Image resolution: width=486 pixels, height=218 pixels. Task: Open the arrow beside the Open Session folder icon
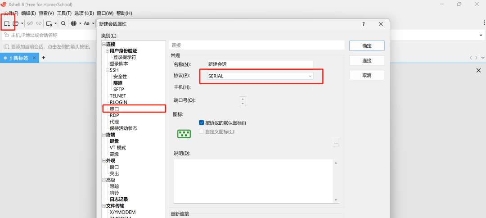(x=22, y=23)
